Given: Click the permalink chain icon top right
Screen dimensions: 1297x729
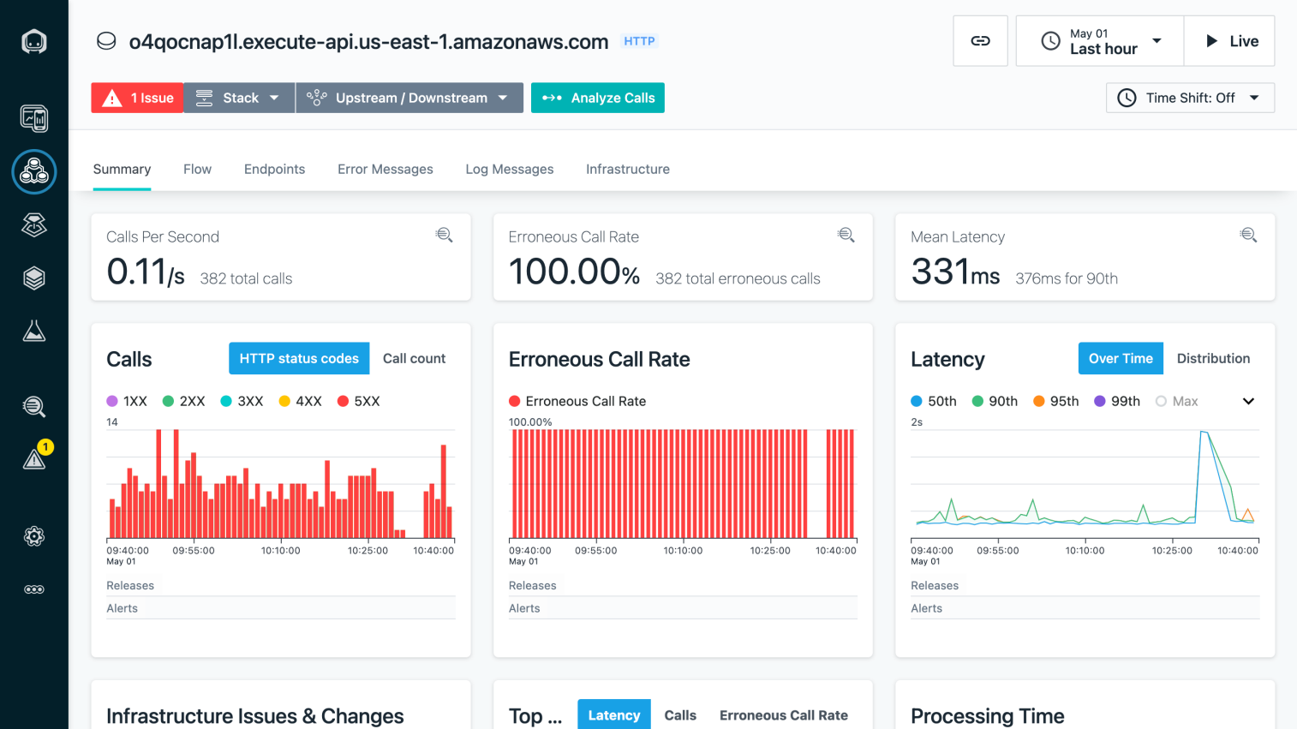Looking at the screenshot, I should pos(980,40).
